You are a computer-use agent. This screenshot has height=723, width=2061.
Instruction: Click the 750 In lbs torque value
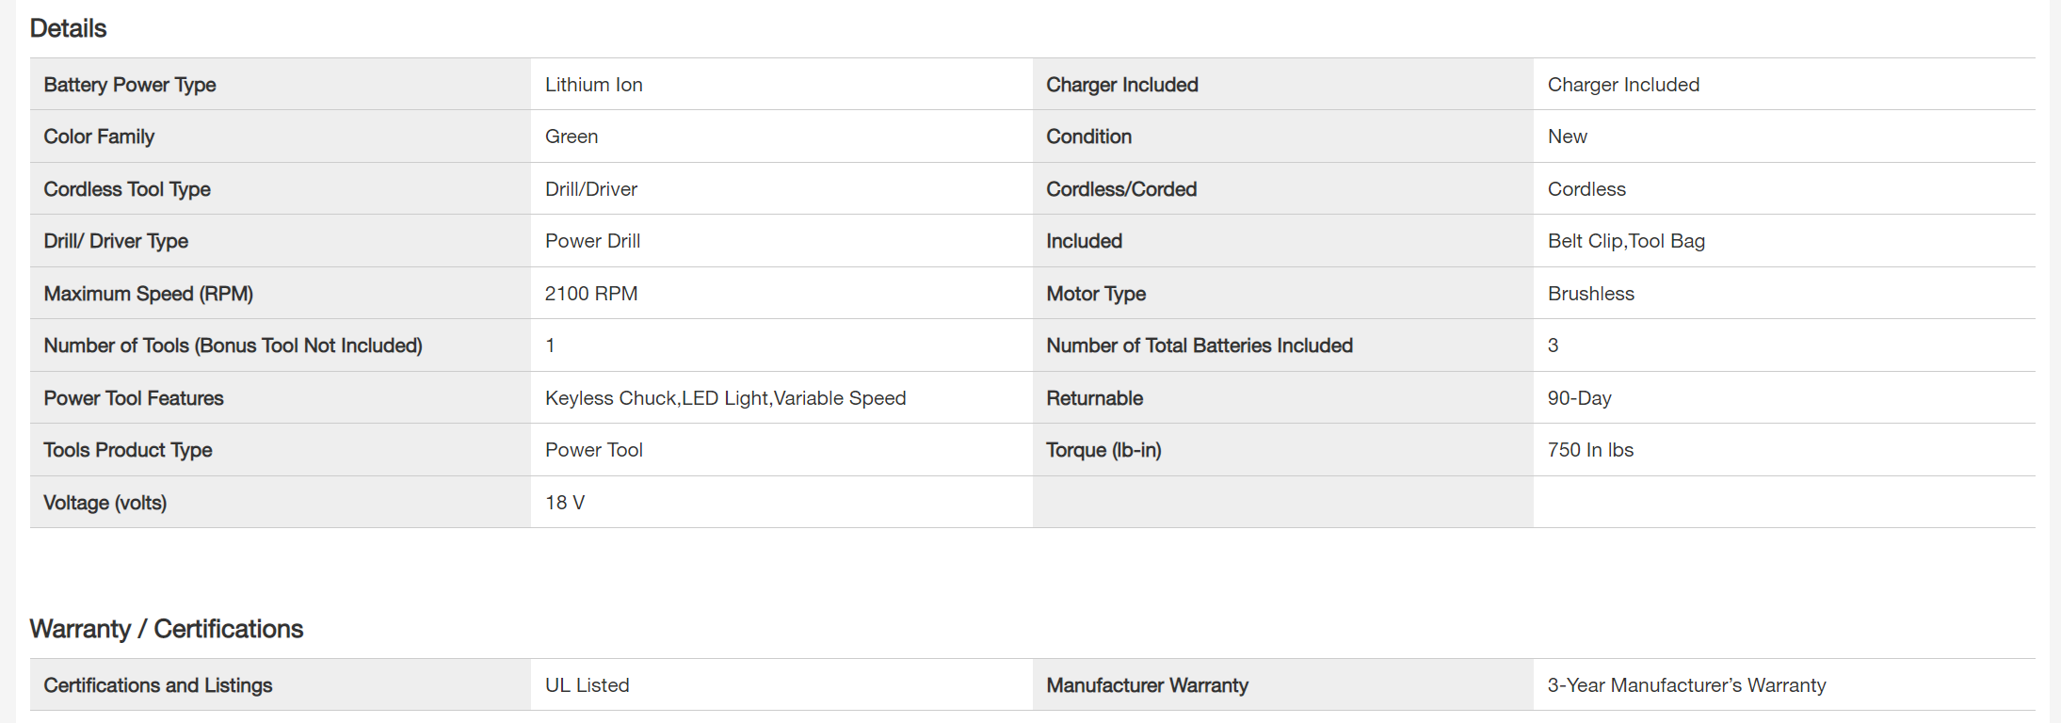[1589, 450]
